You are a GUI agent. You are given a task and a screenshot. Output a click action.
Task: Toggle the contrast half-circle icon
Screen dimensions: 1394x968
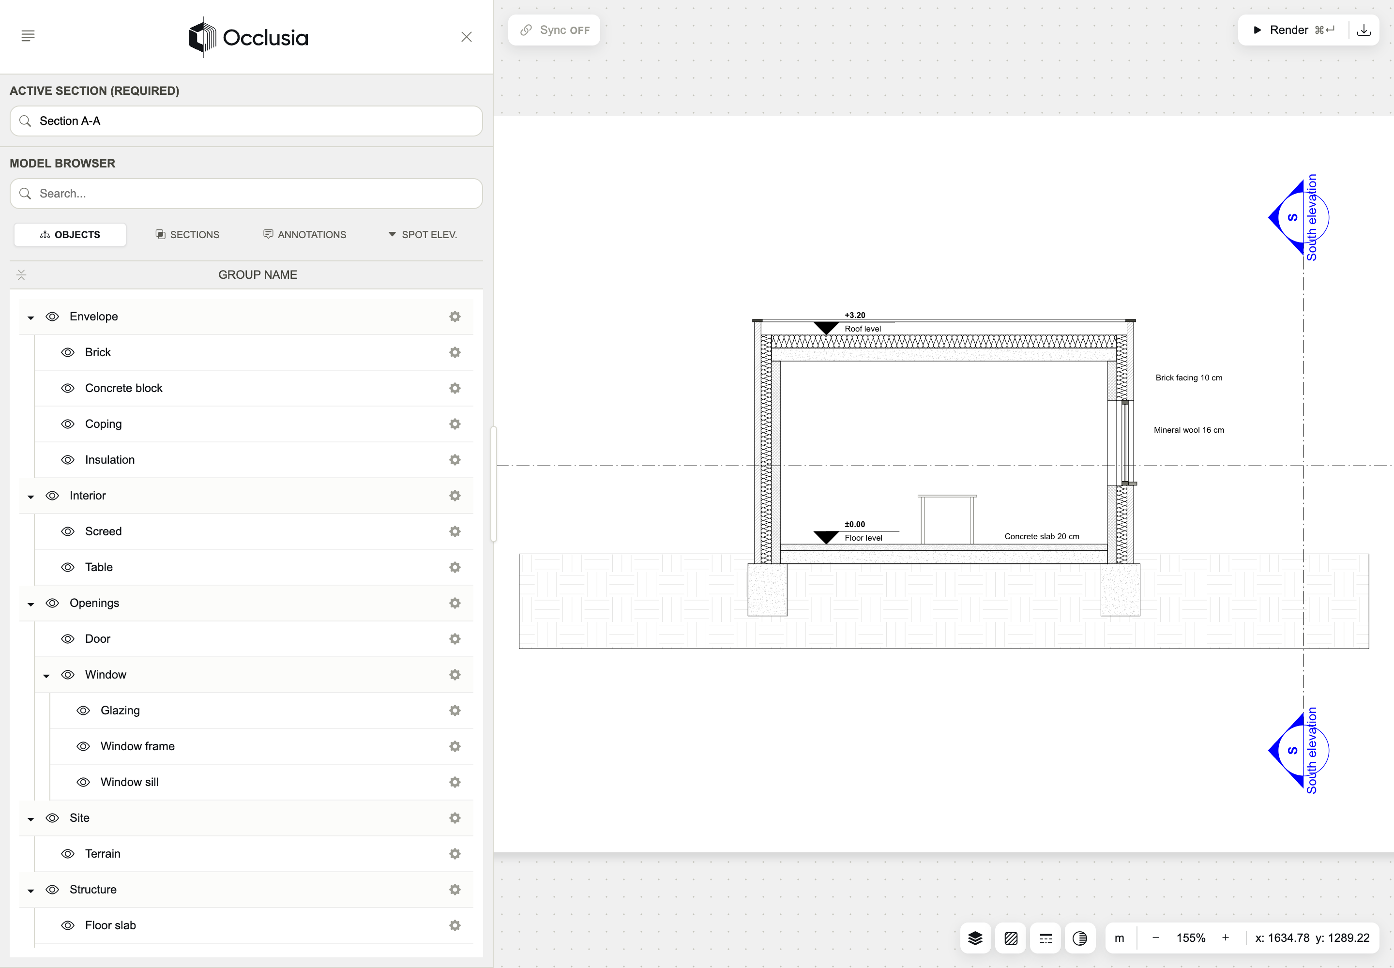point(1080,938)
